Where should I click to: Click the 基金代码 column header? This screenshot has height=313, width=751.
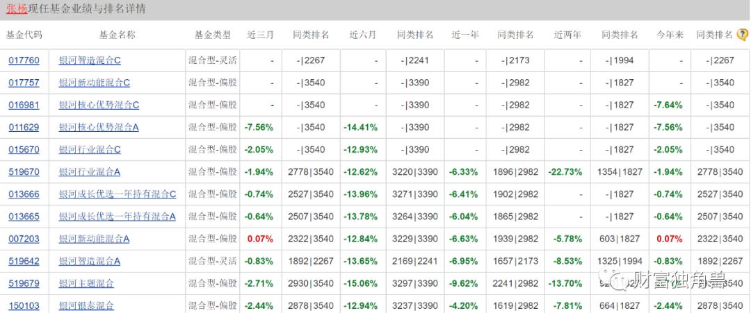(x=24, y=35)
